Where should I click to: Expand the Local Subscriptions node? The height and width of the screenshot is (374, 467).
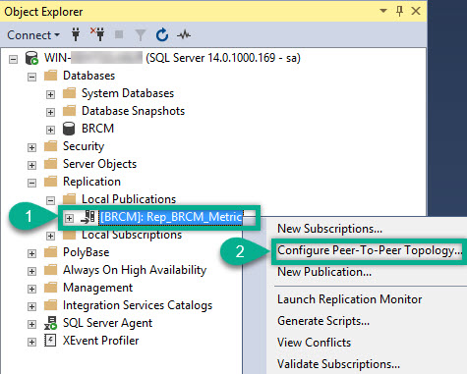[x=50, y=236]
